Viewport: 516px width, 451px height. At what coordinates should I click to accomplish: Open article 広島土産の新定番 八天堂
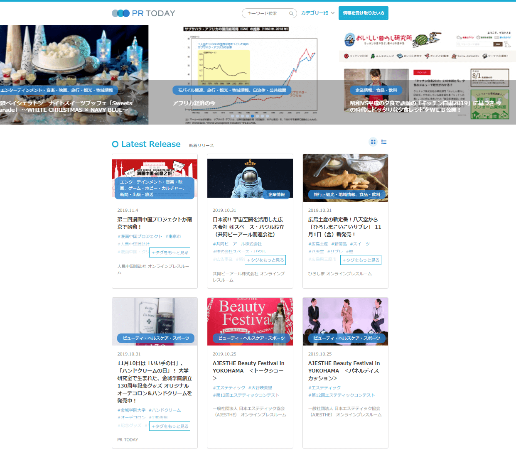coord(344,227)
